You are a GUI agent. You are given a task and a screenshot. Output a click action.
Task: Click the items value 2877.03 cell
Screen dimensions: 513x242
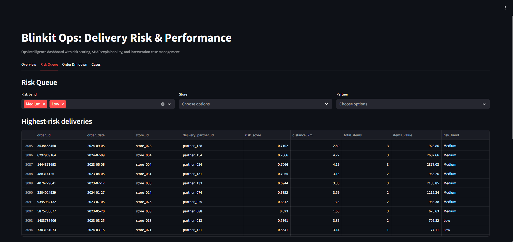416,165
